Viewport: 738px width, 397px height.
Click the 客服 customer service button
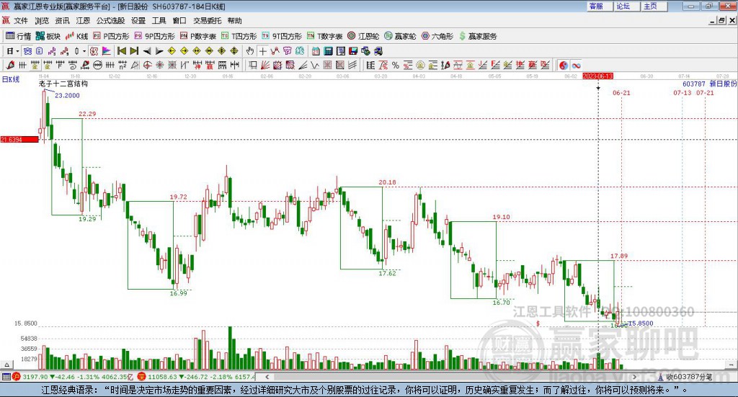pyautogui.click(x=599, y=6)
